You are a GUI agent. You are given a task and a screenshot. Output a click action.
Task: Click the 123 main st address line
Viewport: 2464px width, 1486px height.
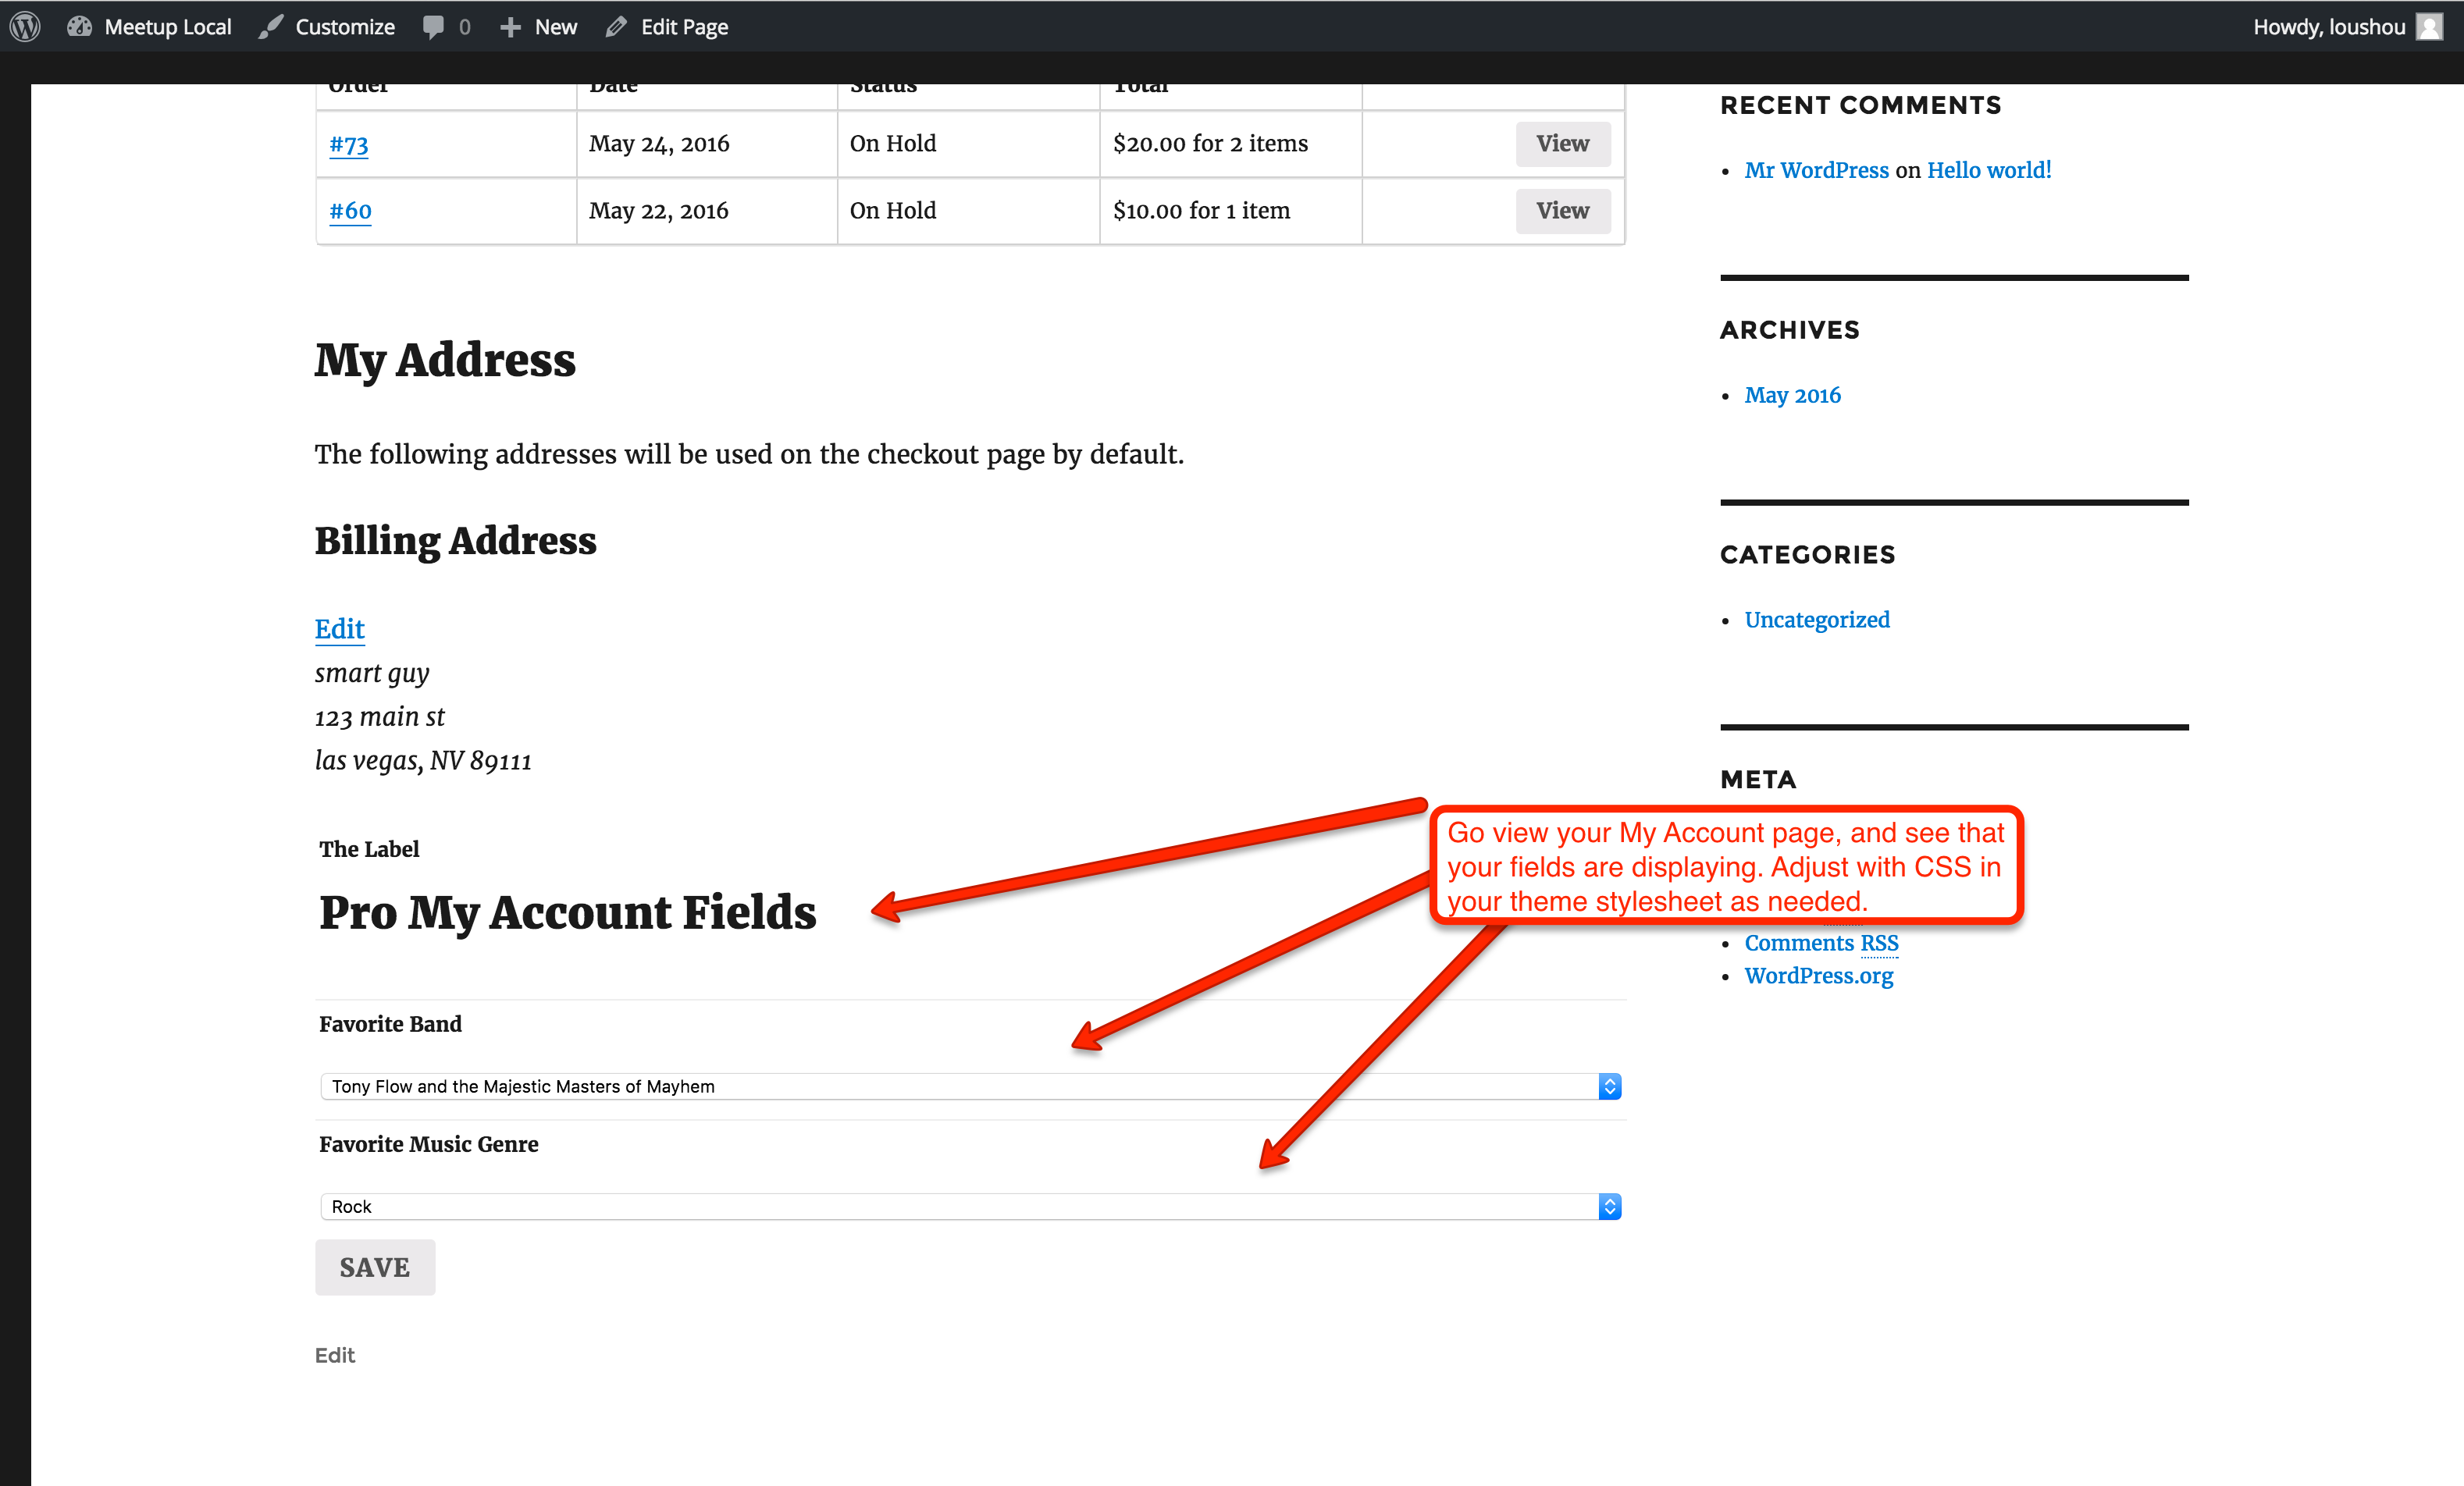(x=380, y=717)
